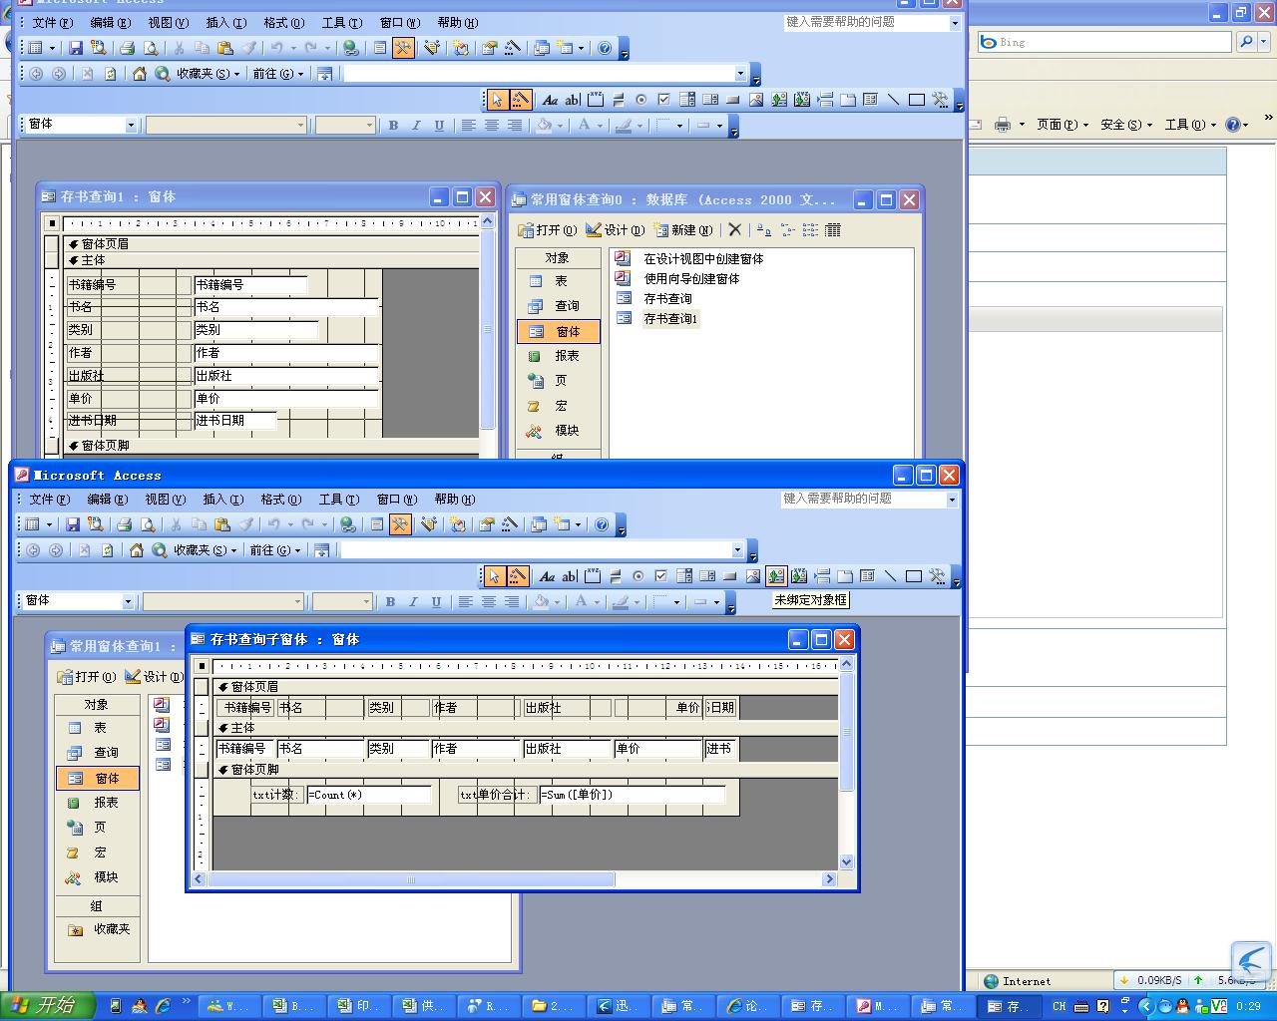1277x1021 pixels.
Task: Choose the Command Button tool in the background Access toolbox
Action: 733,100
